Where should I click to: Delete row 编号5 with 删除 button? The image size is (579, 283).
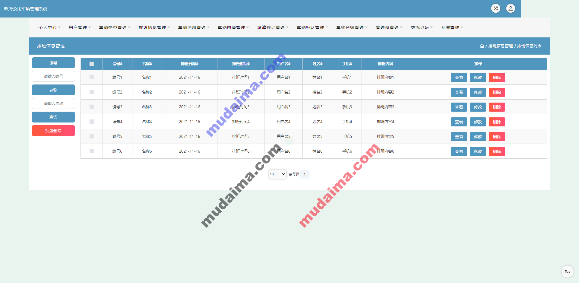(x=497, y=137)
